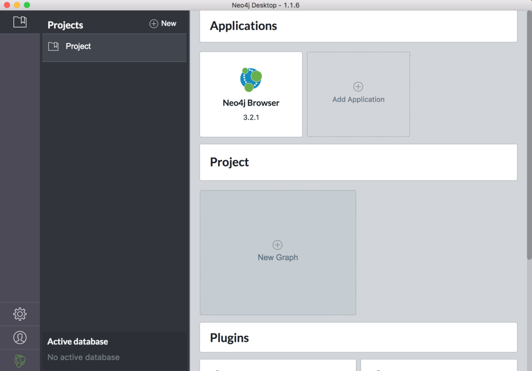532x371 pixels.
Task: Click the 3.2.1 version text
Action: pyautogui.click(x=251, y=117)
